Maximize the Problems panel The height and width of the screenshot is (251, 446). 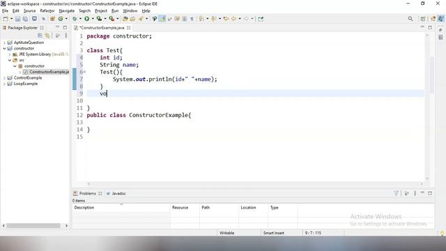point(430,193)
